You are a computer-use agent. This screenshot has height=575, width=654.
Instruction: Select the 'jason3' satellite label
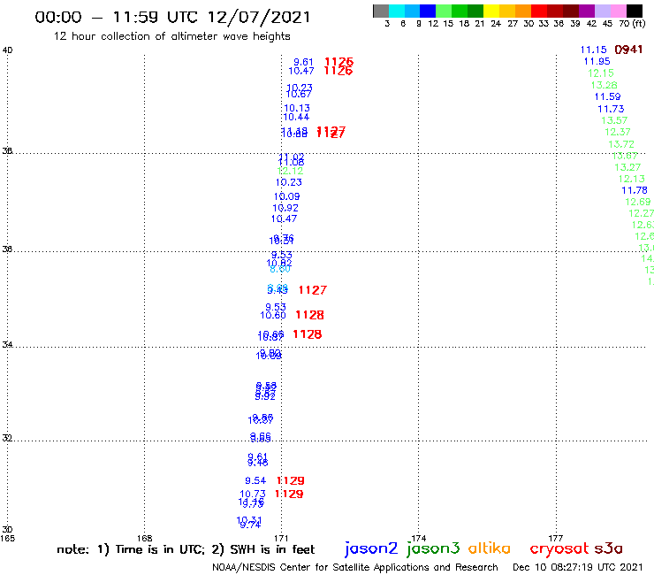point(433,548)
